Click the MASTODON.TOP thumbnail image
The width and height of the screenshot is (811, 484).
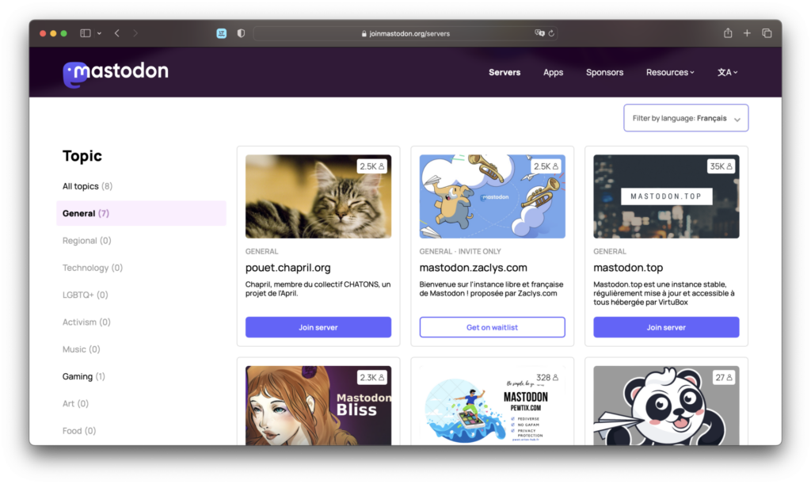pos(666,196)
